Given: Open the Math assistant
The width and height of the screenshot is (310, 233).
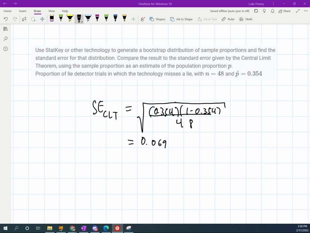Looking at the screenshot, I should [x=246, y=19].
